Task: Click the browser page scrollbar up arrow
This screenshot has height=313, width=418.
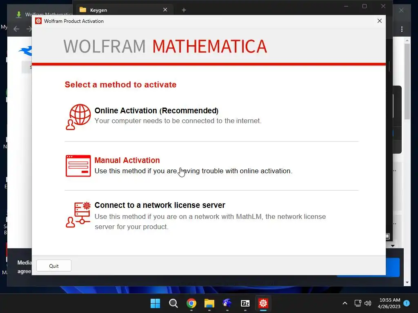Action: [x=407, y=40]
